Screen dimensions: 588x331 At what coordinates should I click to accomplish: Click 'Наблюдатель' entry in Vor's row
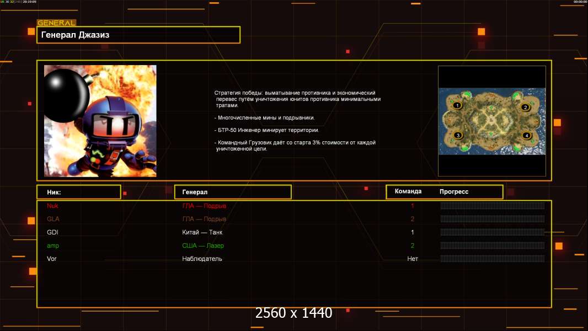coord(202,259)
